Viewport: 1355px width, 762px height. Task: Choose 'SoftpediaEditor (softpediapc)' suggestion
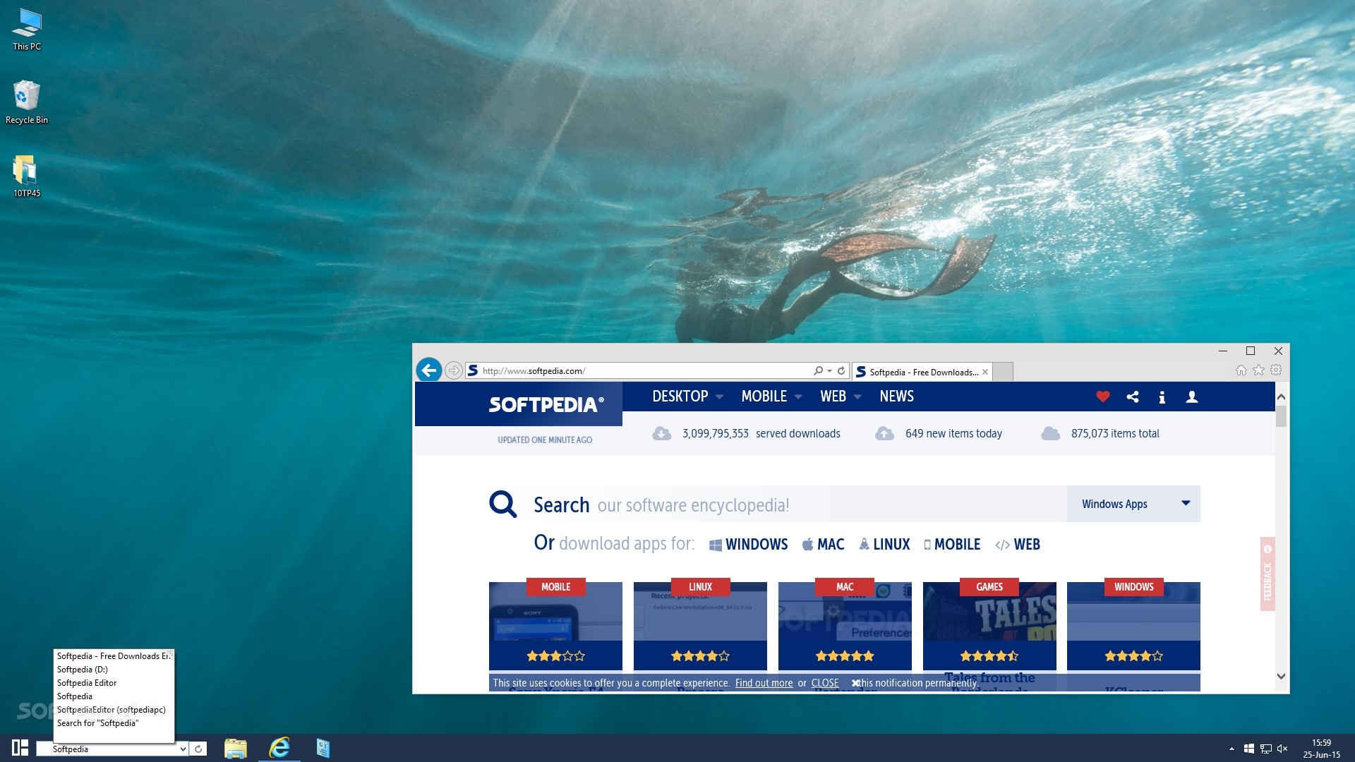coord(113,710)
